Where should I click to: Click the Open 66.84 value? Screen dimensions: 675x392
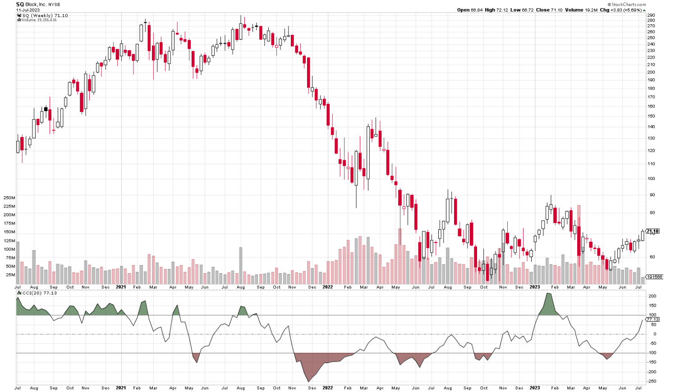(470, 10)
